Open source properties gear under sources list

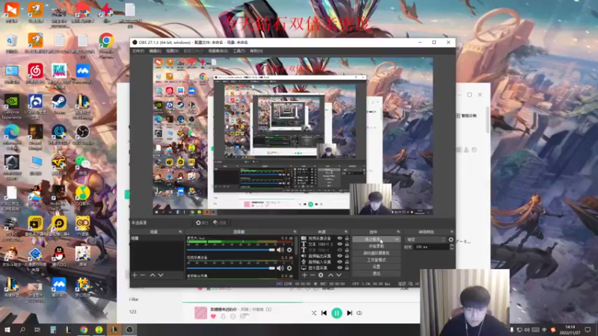click(x=321, y=275)
